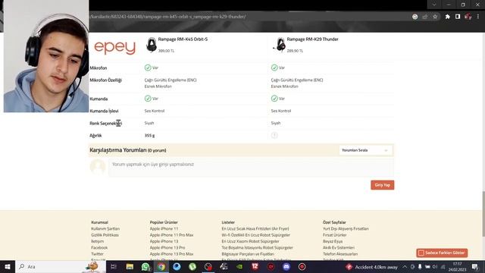Open the Chrome three-dot menu
Screen dimensions: 485x273
[x=478, y=17]
